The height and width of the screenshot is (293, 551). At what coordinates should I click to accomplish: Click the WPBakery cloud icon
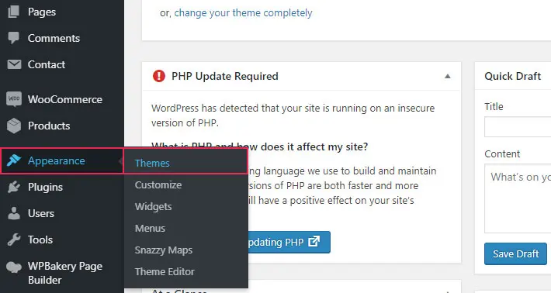[14, 267]
